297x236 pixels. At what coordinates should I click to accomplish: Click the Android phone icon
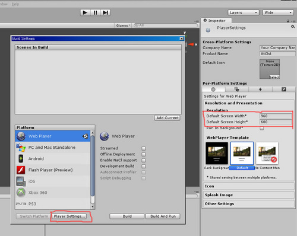click(21, 158)
